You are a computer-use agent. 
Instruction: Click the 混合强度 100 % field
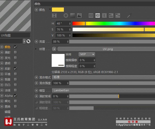click(x=60, y=83)
